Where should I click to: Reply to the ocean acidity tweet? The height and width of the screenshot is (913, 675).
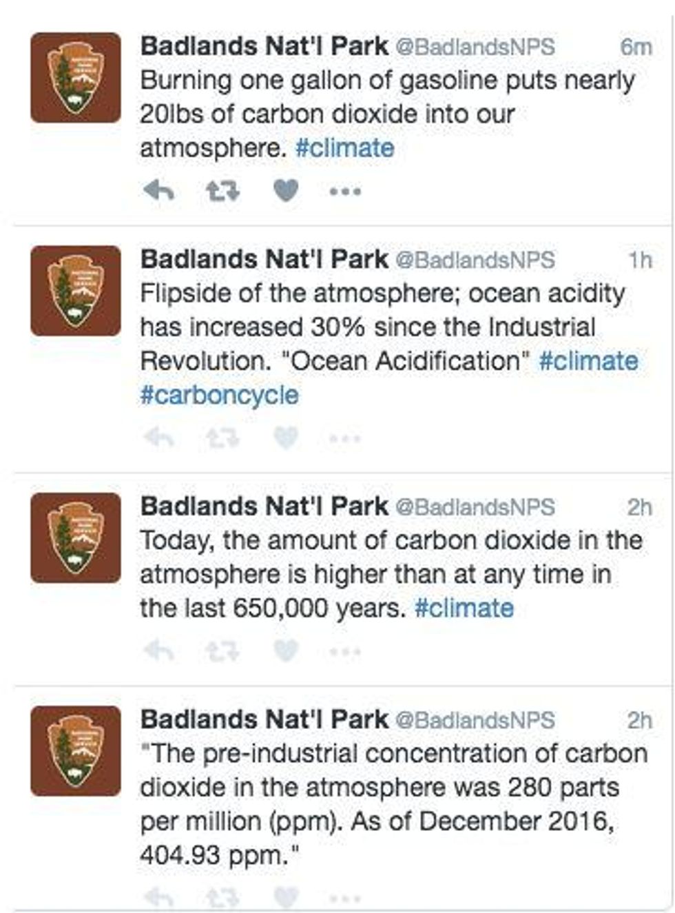(158, 437)
